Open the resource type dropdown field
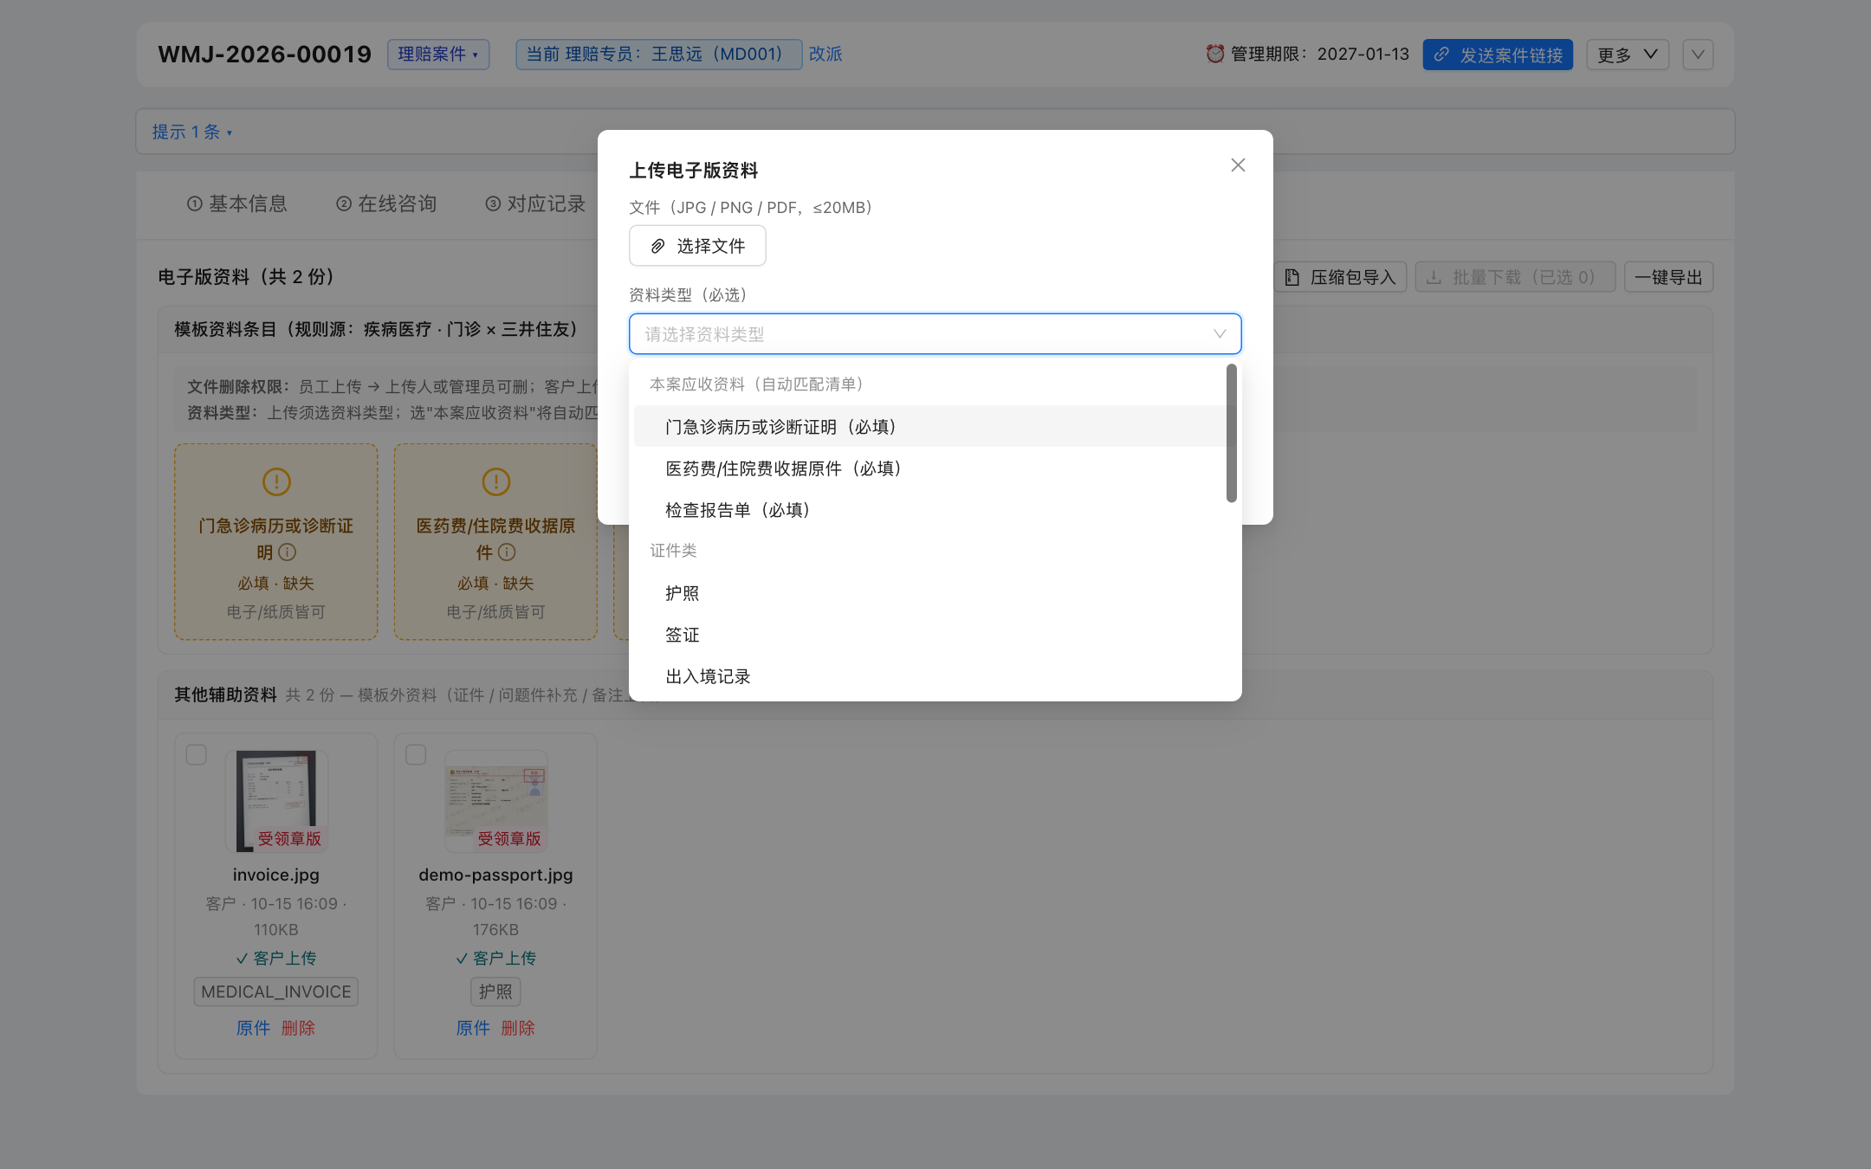This screenshot has height=1169, width=1871. pyautogui.click(x=935, y=334)
